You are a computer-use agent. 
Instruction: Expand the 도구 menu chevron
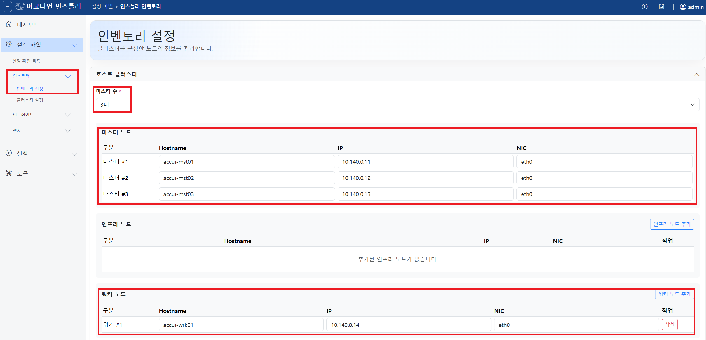tap(75, 174)
